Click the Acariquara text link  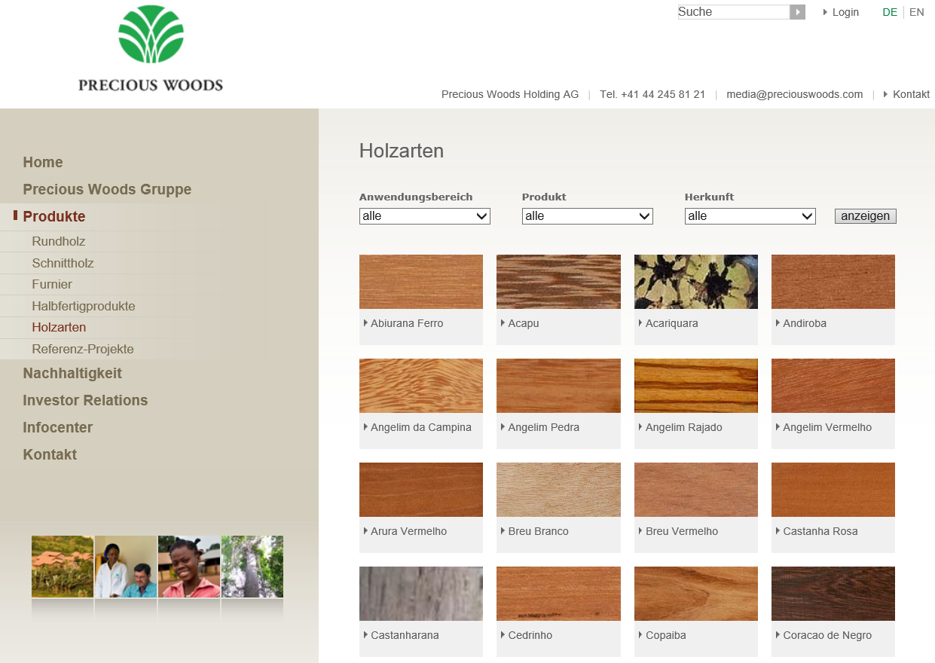672,323
